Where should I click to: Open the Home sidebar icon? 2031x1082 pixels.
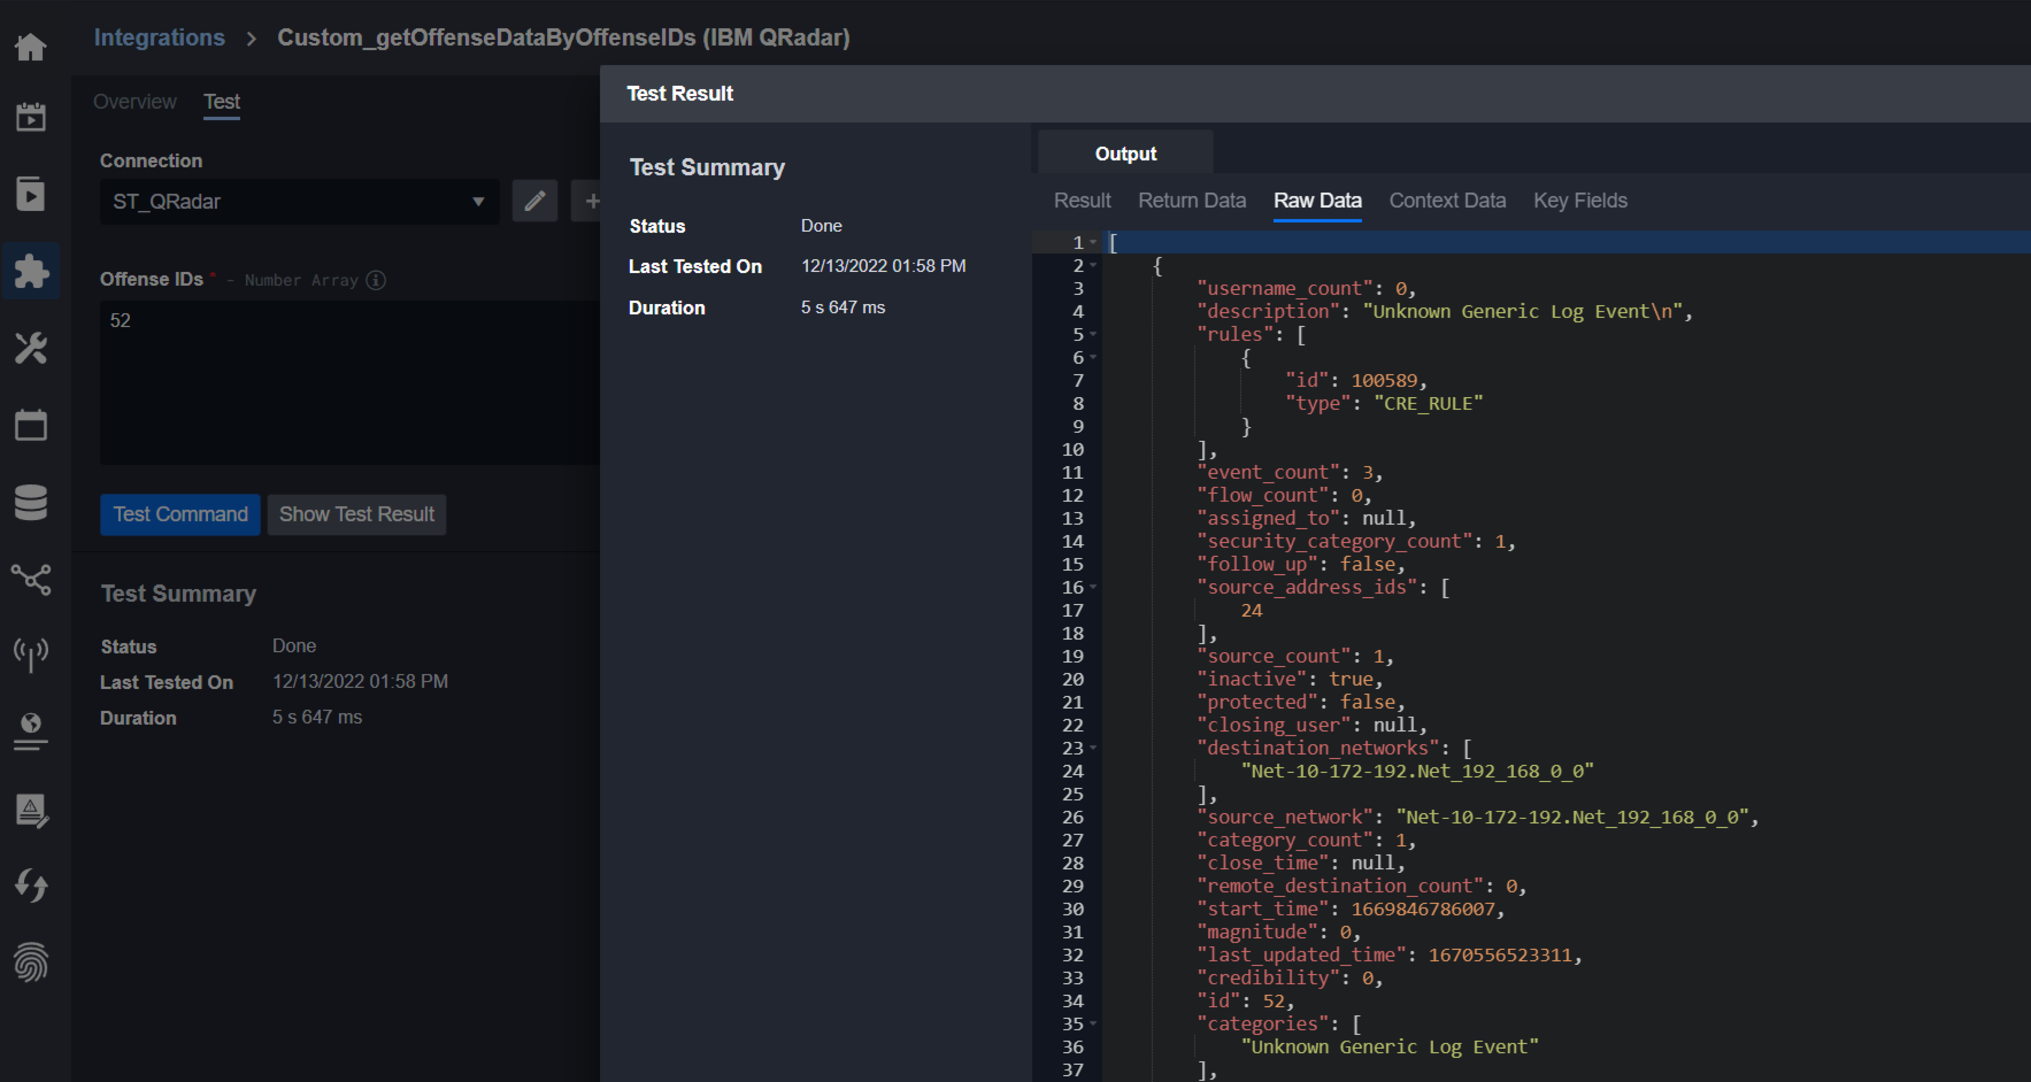click(x=31, y=47)
